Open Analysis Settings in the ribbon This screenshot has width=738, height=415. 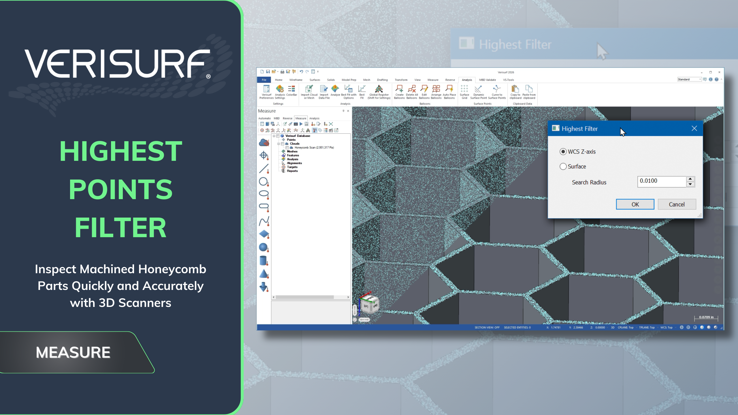tap(280, 92)
